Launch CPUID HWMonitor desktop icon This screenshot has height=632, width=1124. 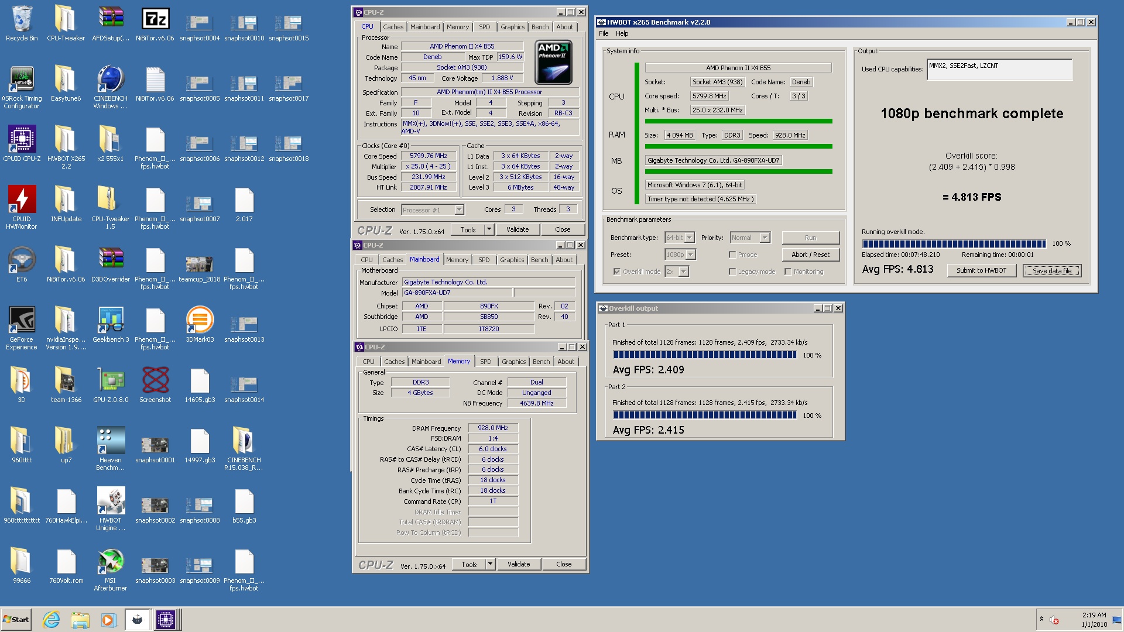point(22,207)
